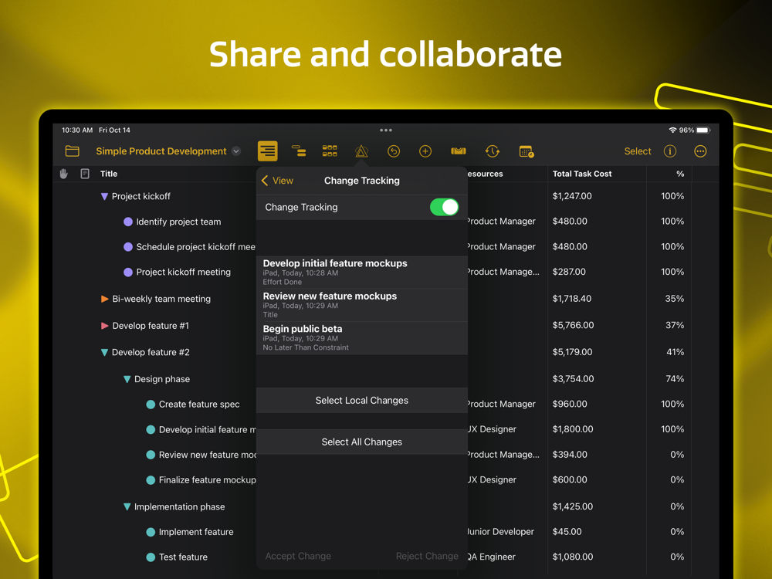Switch to the Gantt chart view
Viewport: 772px width, 579px height.
[299, 151]
